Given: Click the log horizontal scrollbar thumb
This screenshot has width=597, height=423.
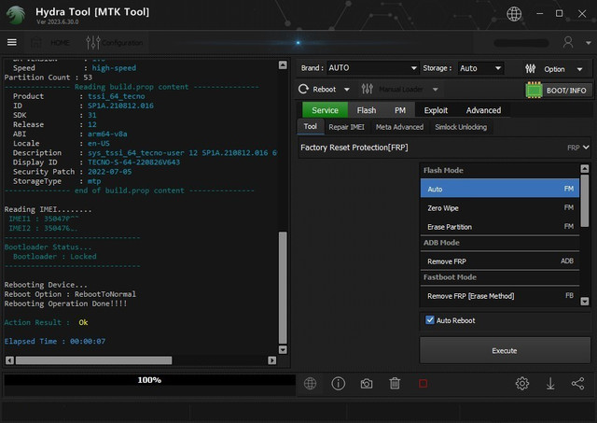Looking at the screenshot, I should (x=93, y=360).
